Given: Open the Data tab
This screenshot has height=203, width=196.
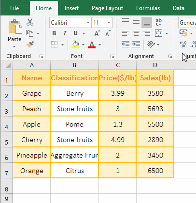Looking at the screenshot, I should point(179,8).
